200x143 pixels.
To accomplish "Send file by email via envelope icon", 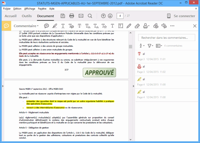I will (x=81, y=16).
